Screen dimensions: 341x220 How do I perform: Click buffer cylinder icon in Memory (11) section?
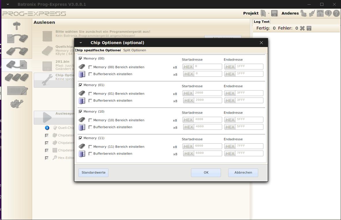point(82,154)
